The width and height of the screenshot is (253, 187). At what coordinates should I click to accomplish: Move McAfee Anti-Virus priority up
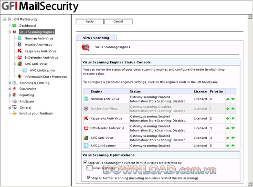tap(228, 109)
